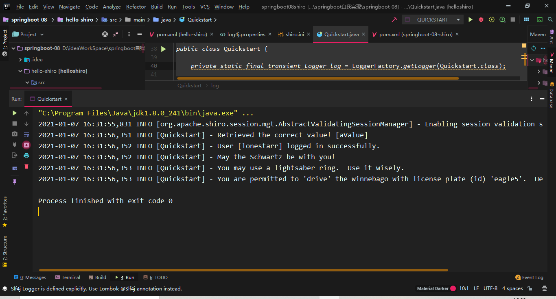
Task: Toggle Scroll to End in the Run console
Action: pyautogui.click(x=26, y=145)
